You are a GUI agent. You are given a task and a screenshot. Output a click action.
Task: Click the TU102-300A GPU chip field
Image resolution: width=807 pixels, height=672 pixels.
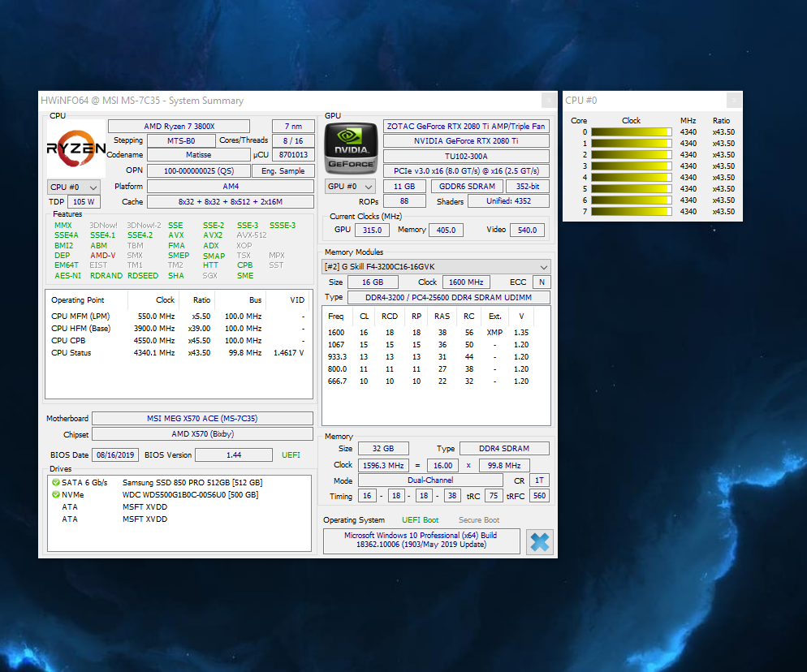pos(466,156)
